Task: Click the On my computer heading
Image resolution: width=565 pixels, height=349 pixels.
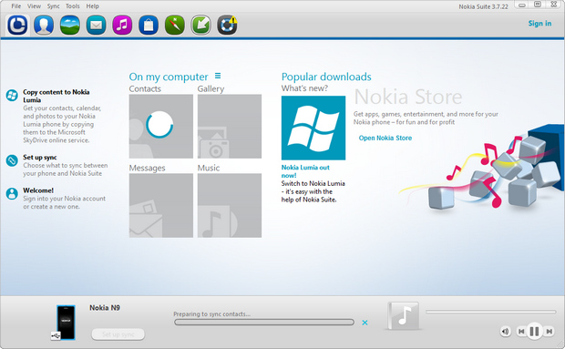Action: pos(169,77)
